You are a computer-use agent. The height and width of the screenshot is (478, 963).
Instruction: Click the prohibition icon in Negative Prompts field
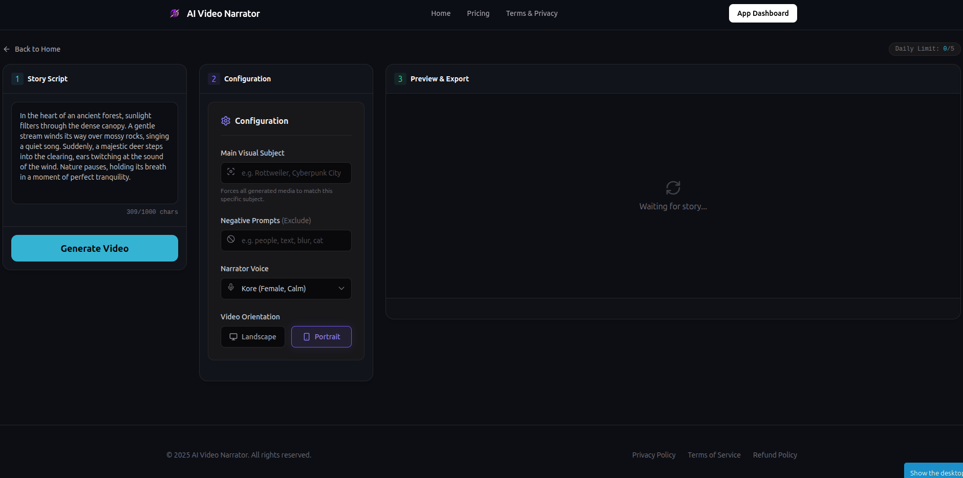[x=231, y=240]
